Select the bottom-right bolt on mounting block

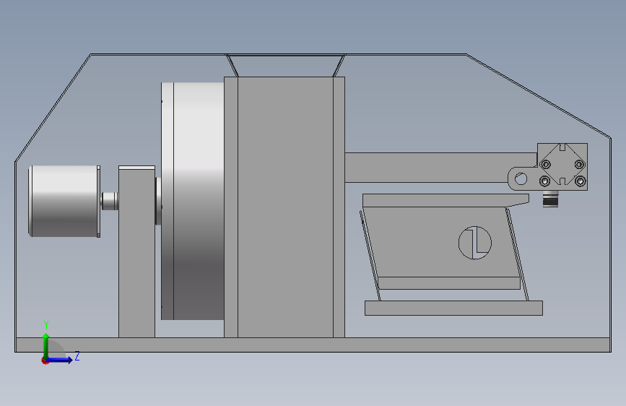580,181
